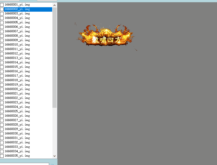Select file name 16660010_yi.img

tap(17, 45)
